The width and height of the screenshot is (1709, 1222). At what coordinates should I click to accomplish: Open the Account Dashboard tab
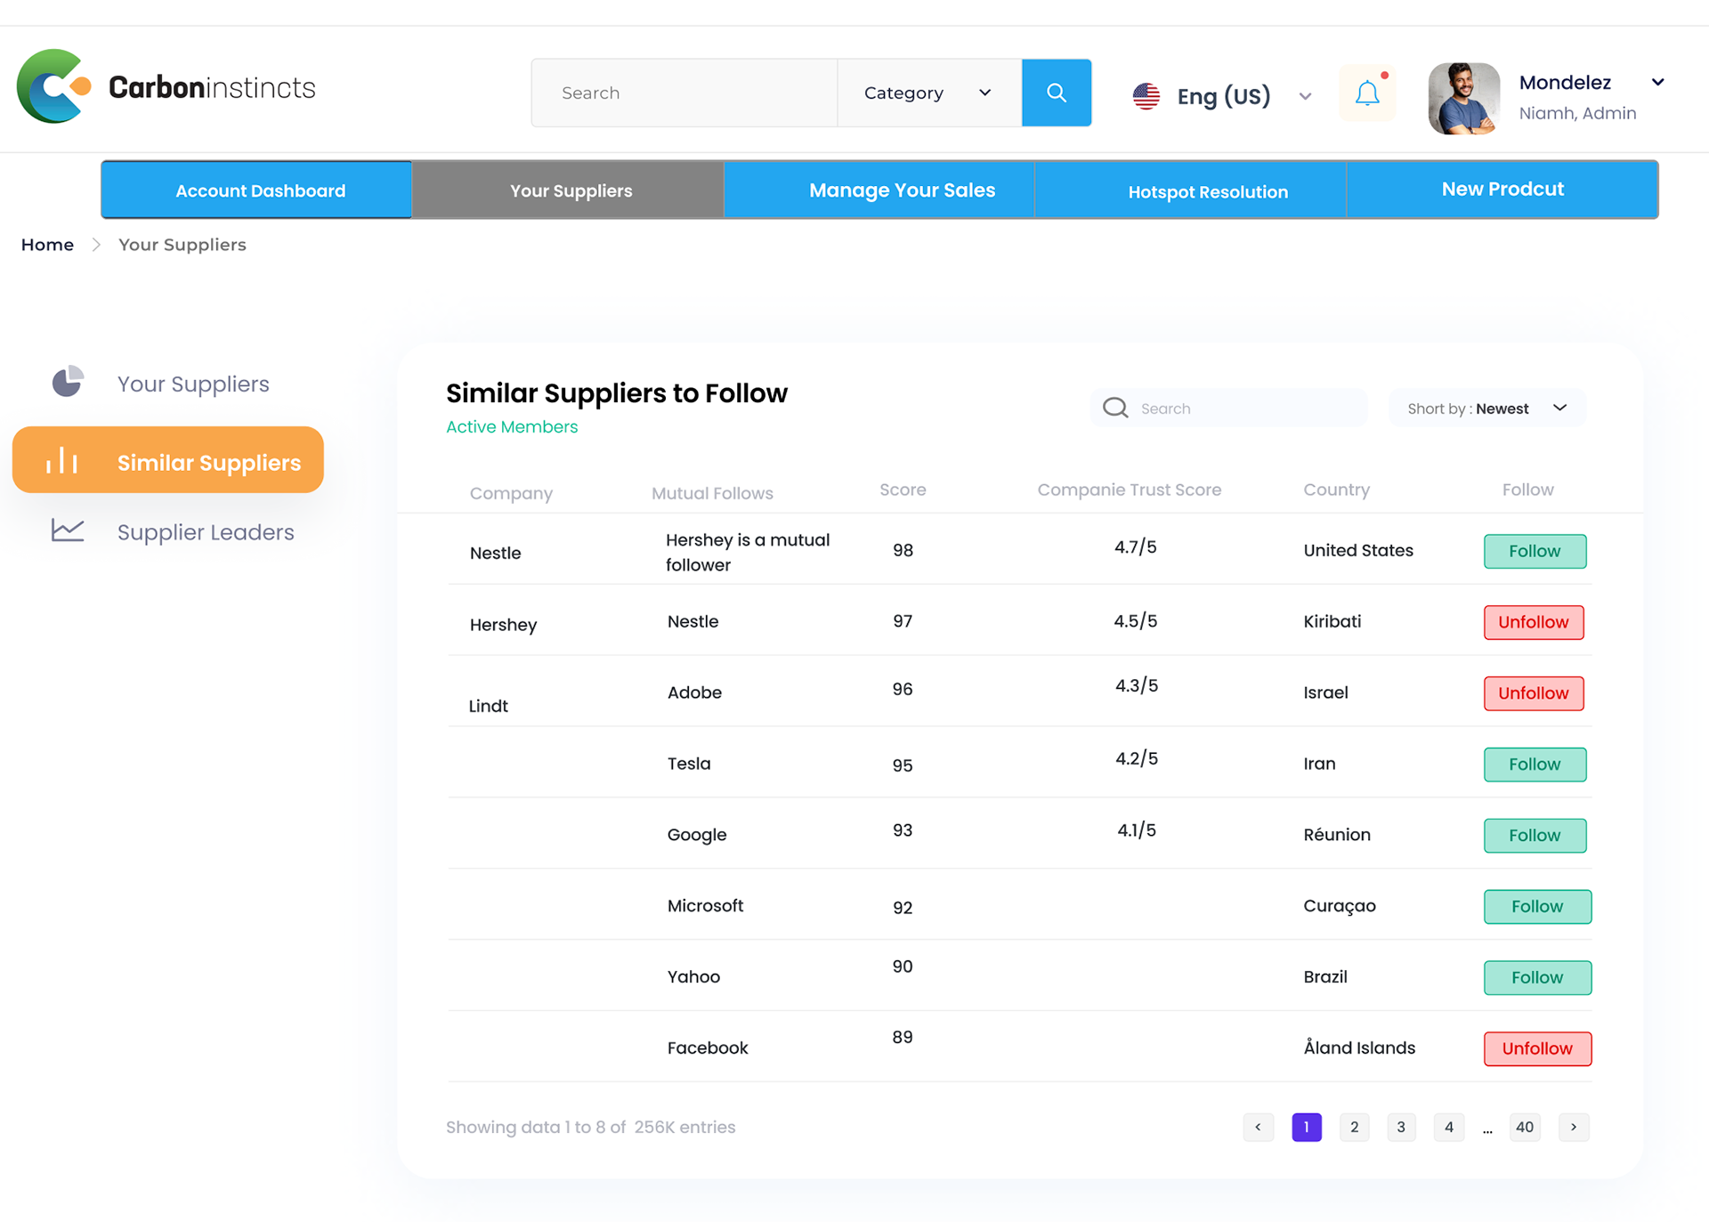coord(256,190)
